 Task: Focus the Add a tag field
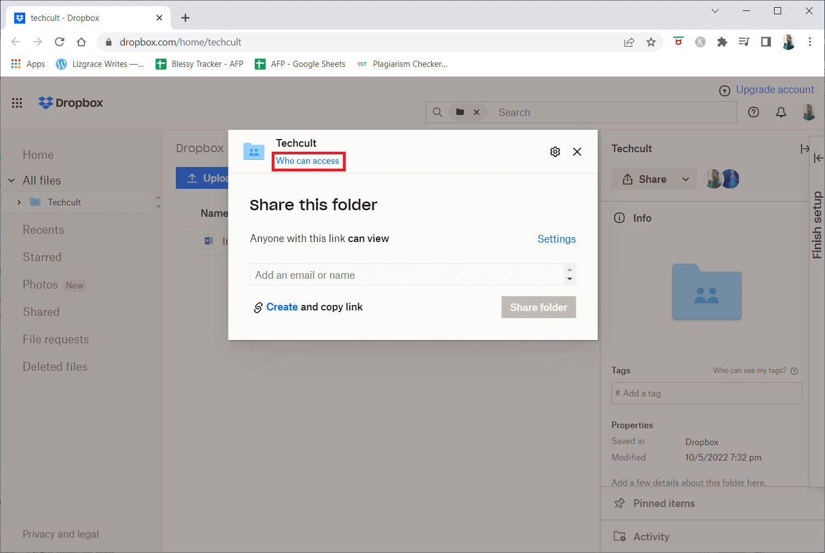[707, 393]
